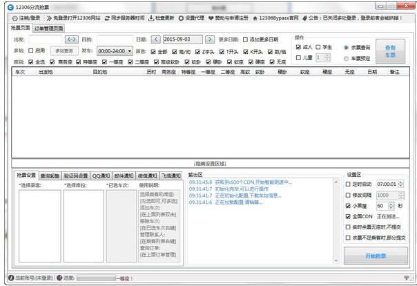Toggle the 二等座 seat checkbox
This screenshot has width=417, height=286.
(130, 62)
